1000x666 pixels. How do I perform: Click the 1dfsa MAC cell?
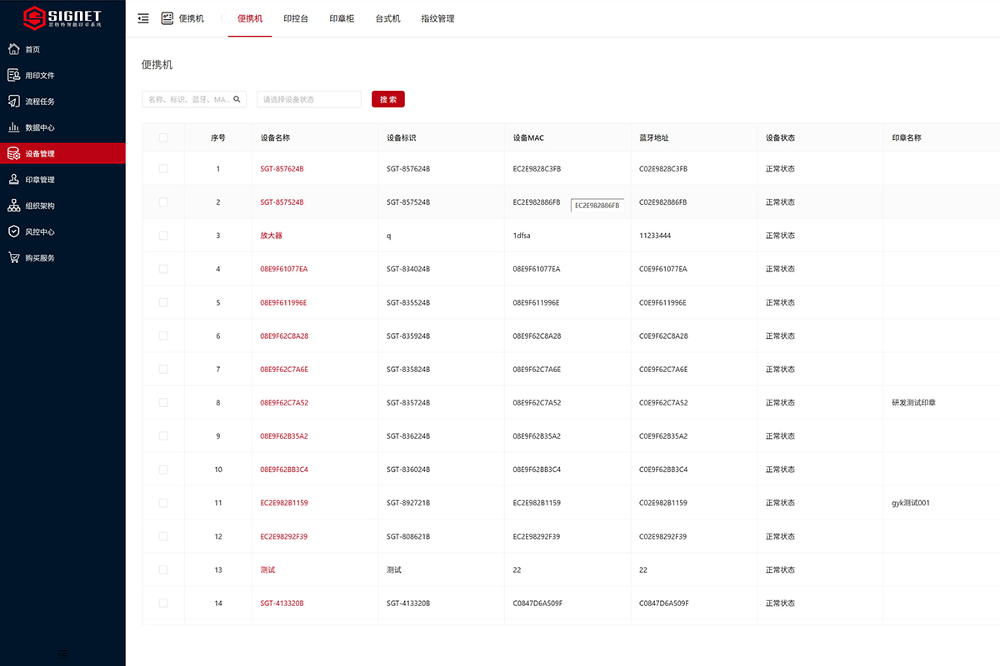[x=522, y=236]
